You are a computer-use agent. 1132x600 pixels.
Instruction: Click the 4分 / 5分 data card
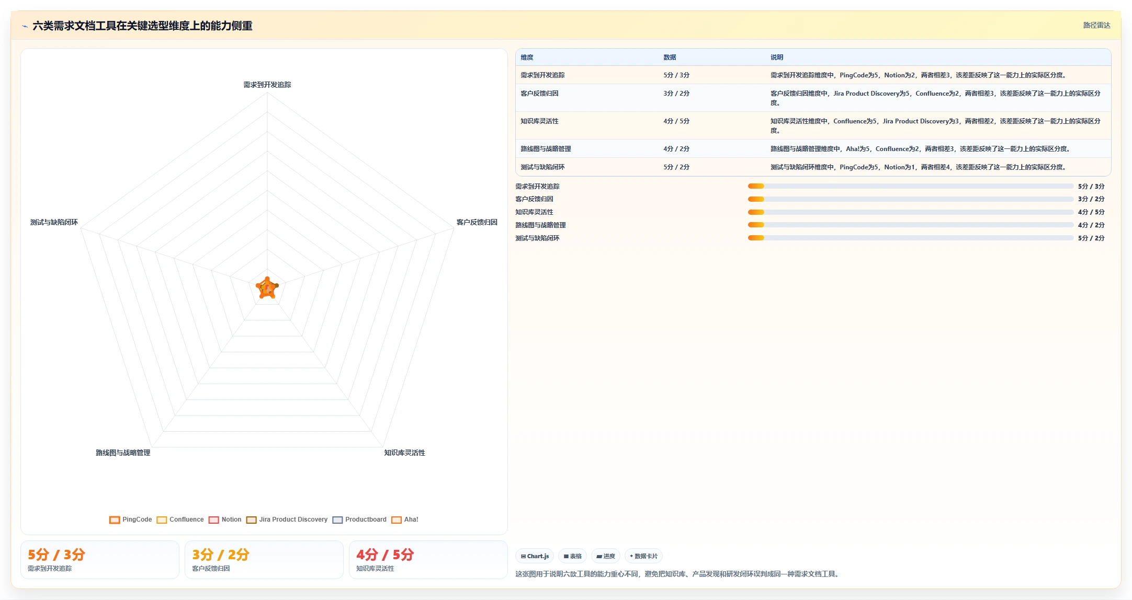pyautogui.click(x=428, y=560)
